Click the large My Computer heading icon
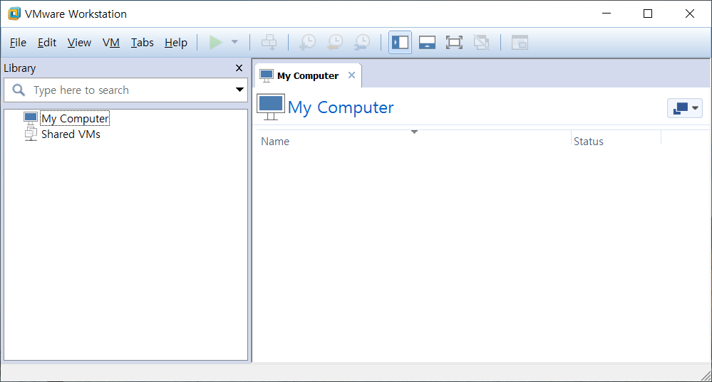 click(x=271, y=107)
